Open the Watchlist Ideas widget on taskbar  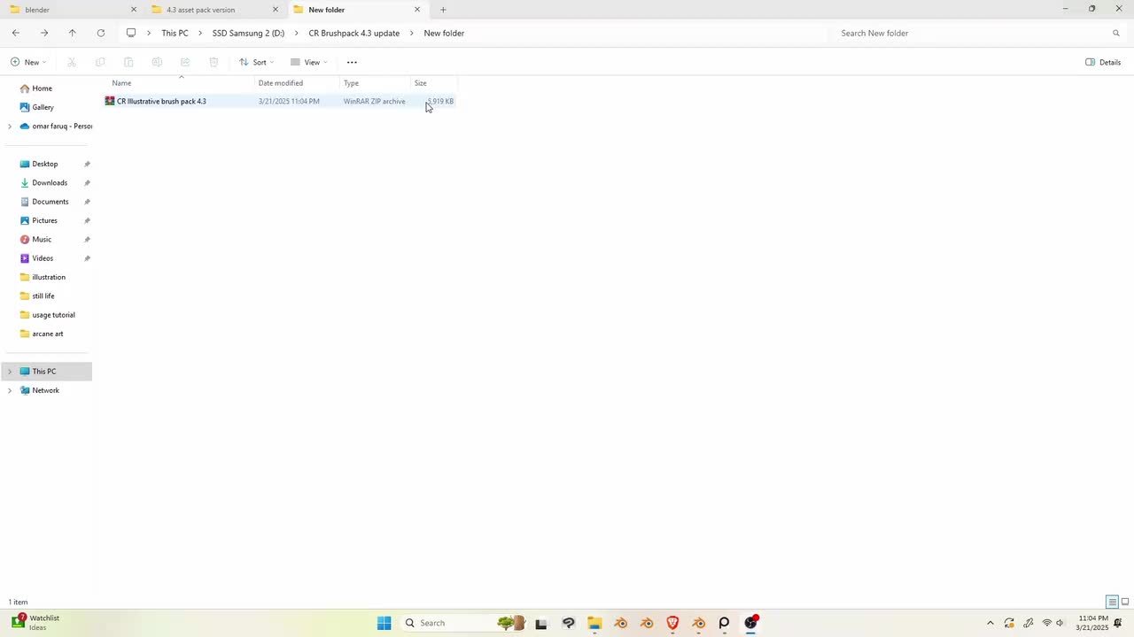click(x=35, y=623)
